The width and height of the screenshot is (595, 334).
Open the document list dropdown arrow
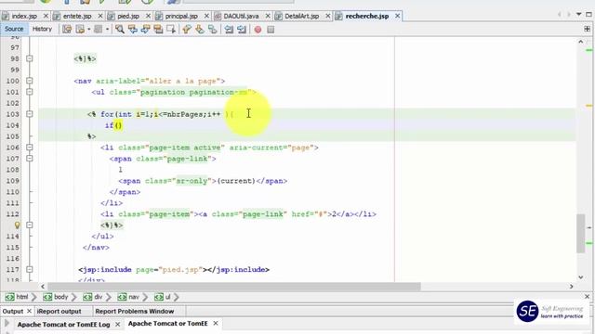coord(578,15)
